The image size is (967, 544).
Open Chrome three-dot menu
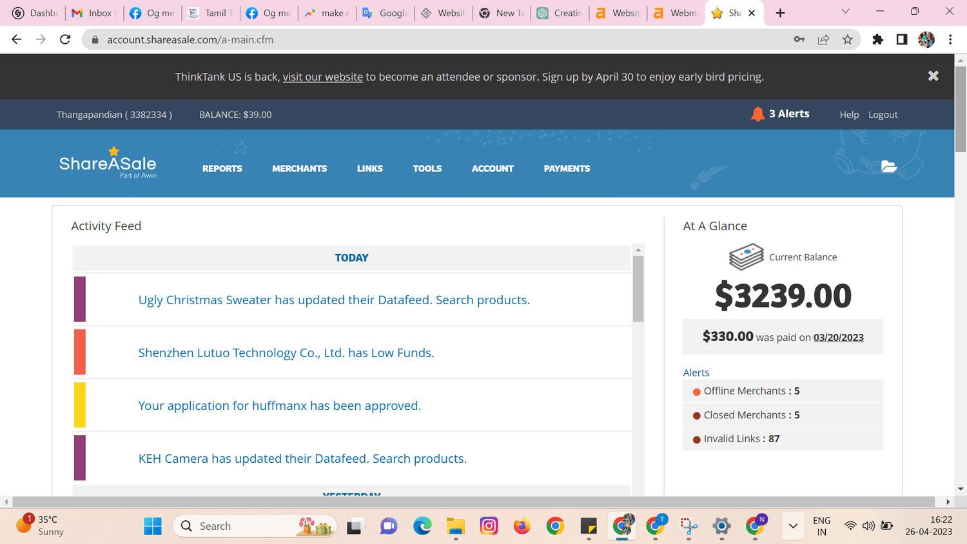pos(950,39)
